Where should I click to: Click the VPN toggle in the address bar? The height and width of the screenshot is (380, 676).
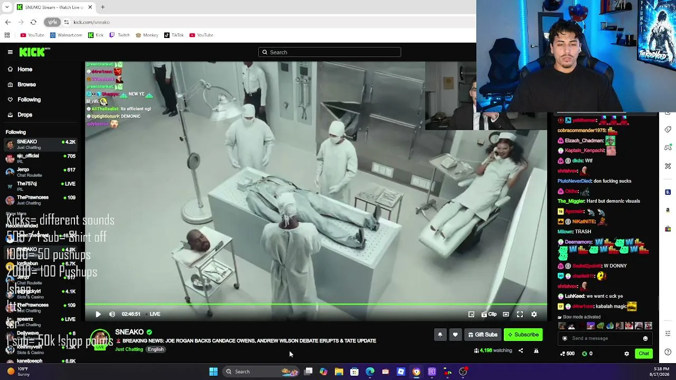(52, 22)
